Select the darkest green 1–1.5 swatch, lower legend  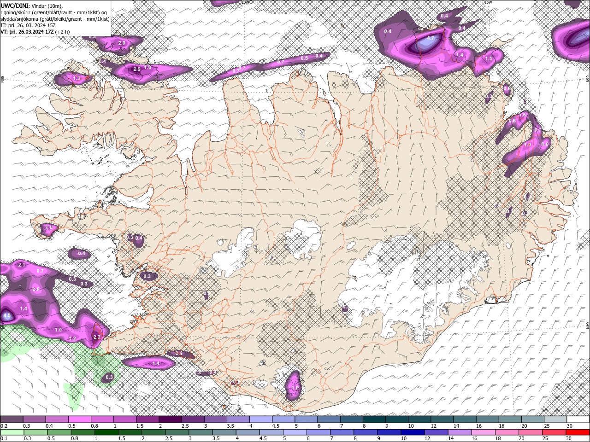point(106,432)
